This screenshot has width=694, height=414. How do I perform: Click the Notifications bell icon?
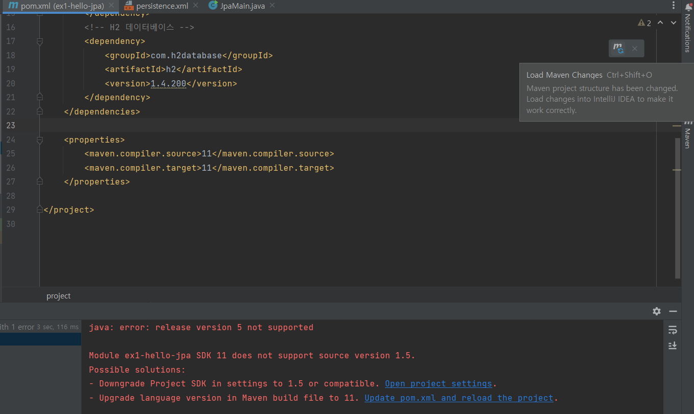click(687, 6)
